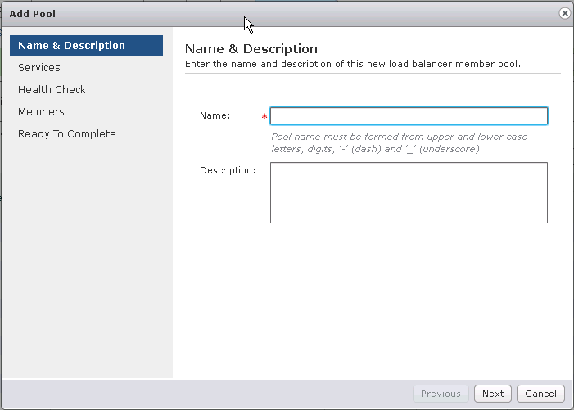Select the Name & Description step
Viewport: 574px width, 410px height.
pos(87,45)
